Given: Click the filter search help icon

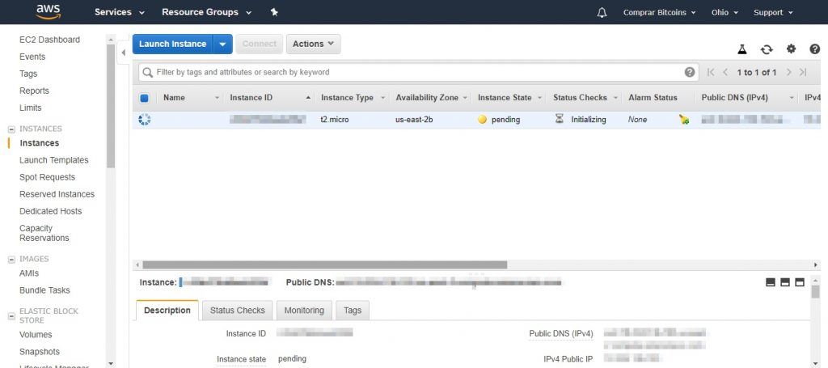Looking at the screenshot, I should 690,72.
